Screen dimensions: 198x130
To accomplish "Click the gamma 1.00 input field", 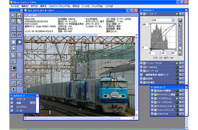I will pyautogui.click(x=163, y=53).
